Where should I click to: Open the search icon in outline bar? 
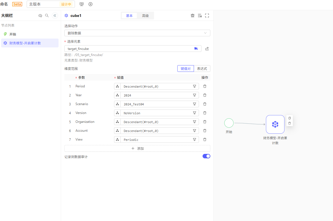click(47, 16)
